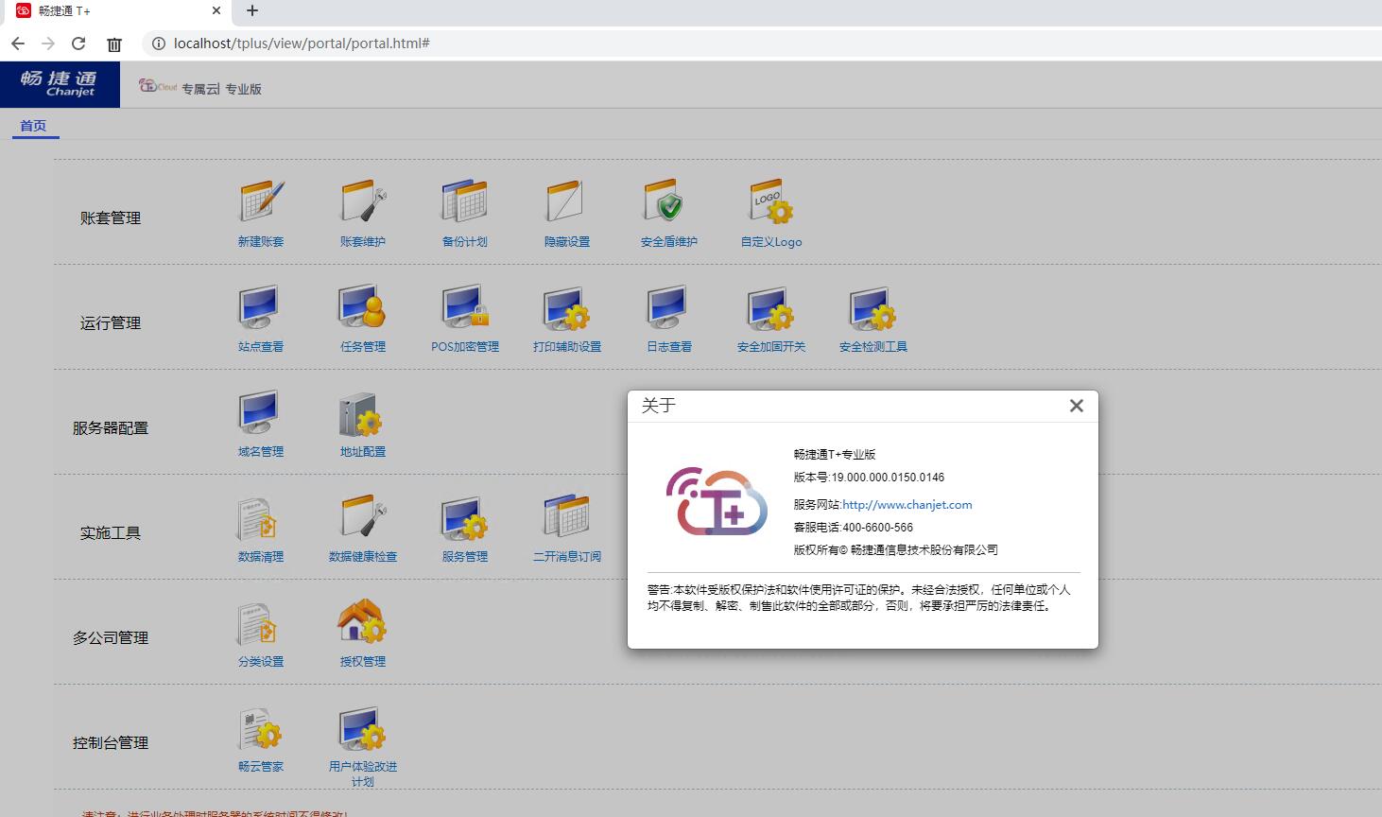Click version number 19.000.000.0150.0146 text
The height and width of the screenshot is (817, 1382).
[888, 478]
